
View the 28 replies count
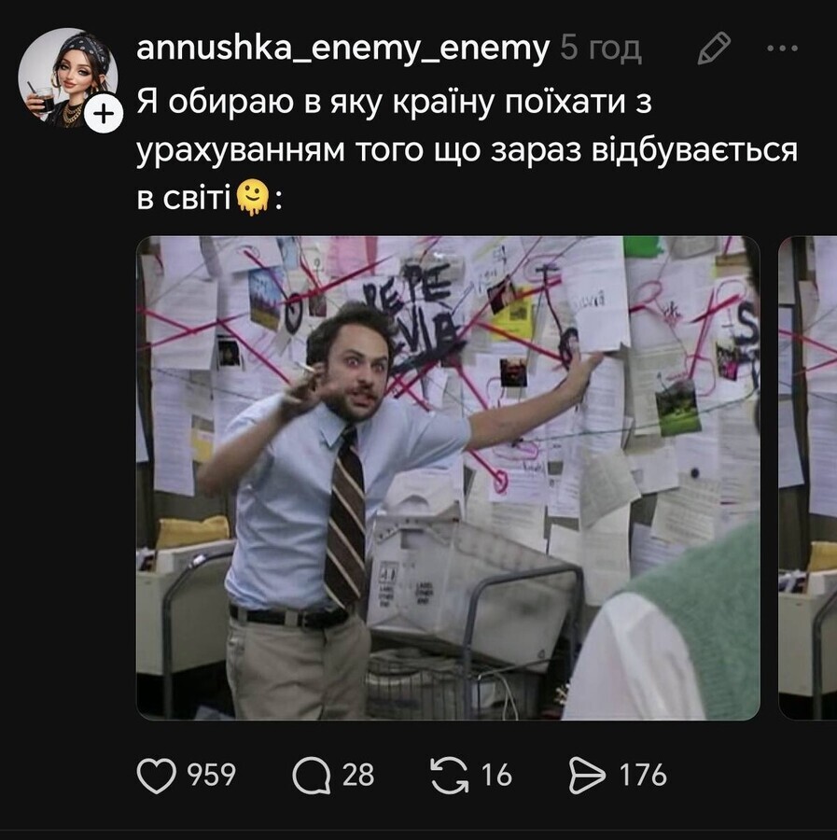[358, 776]
